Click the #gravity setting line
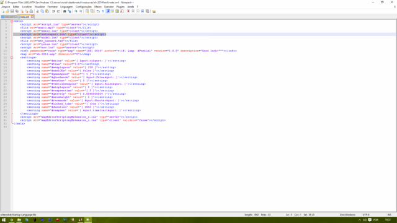This screenshot has height=223, width=397. pos(76,94)
